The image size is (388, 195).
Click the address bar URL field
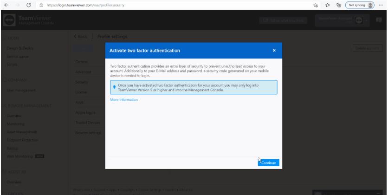139,5
